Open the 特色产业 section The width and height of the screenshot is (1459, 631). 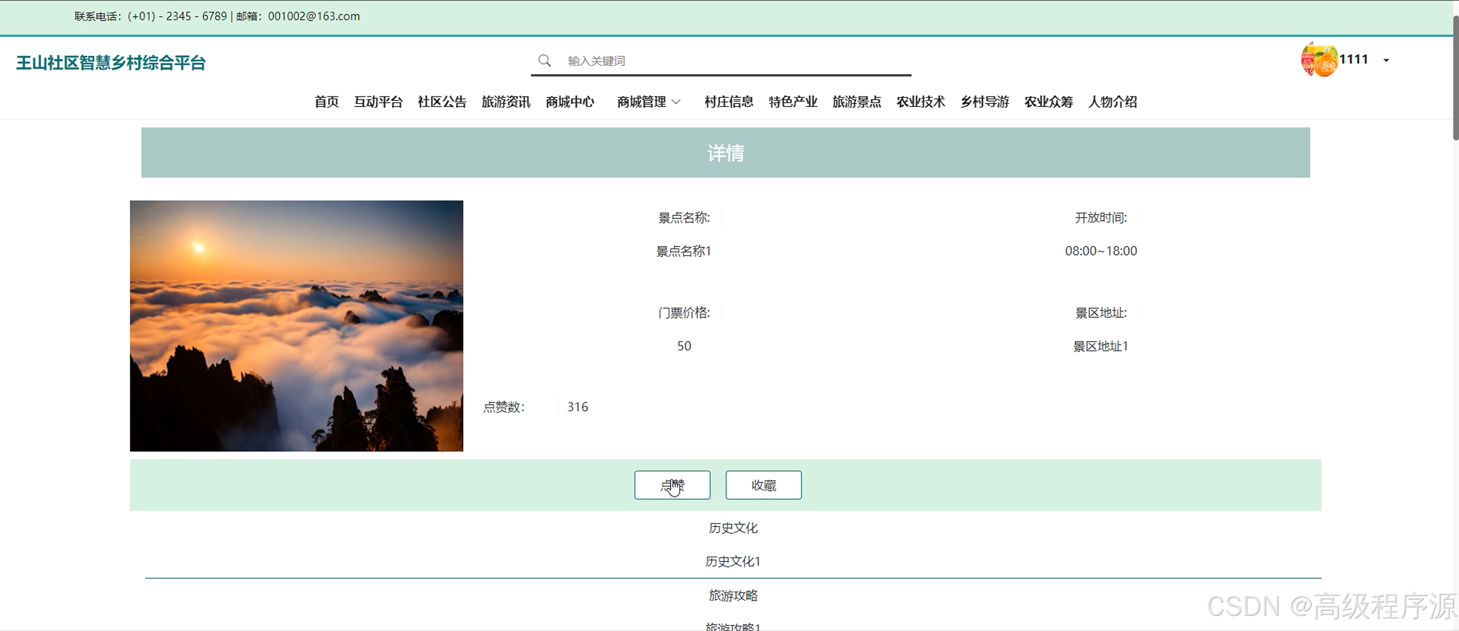point(792,102)
